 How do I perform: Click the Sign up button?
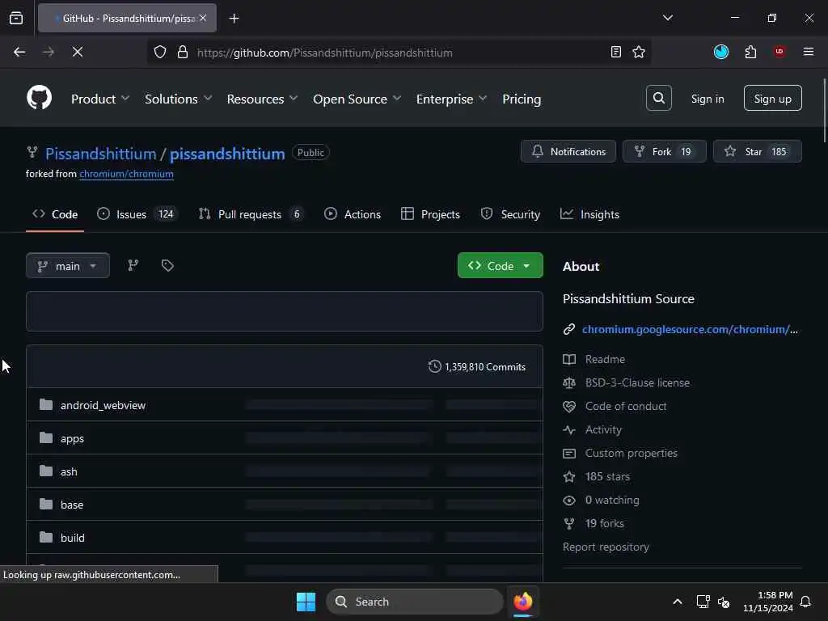tap(772, 98)
